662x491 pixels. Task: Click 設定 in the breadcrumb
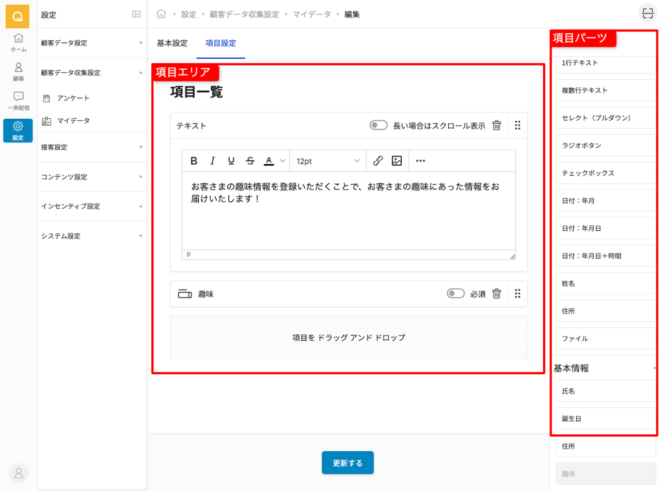click(189, 15)
